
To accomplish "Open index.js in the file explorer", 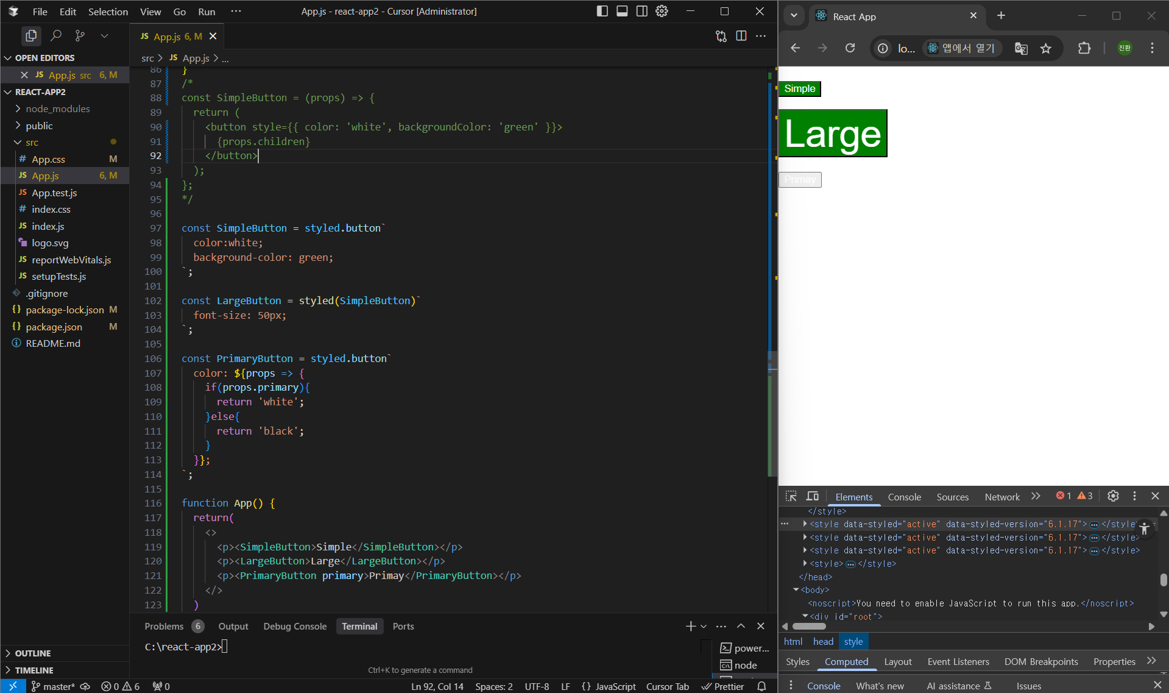I will coord(48,226).
